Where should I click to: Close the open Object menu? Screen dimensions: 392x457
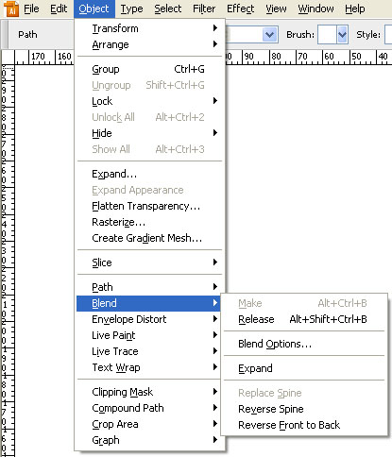point(94,8)
